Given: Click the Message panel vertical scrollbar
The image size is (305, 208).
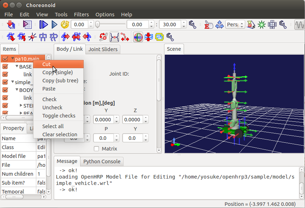Looking at the screenshot, I should (x=301, y=183).
